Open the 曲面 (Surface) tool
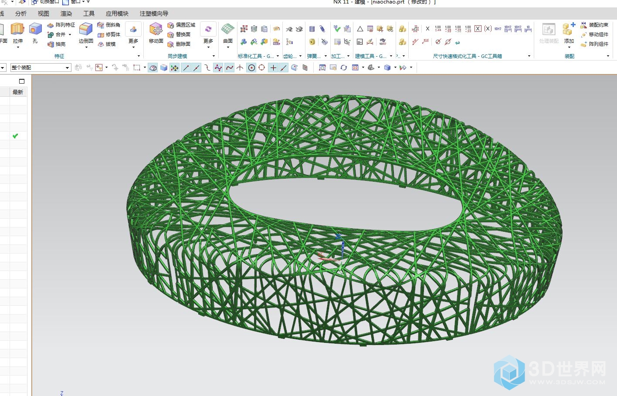This screenshot has height=396, width=617. coord(228,30)
